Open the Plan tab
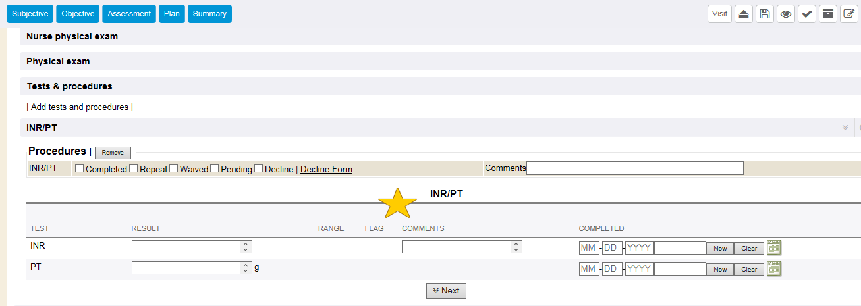This screenshot has width=861, height=306. (171, 14)
